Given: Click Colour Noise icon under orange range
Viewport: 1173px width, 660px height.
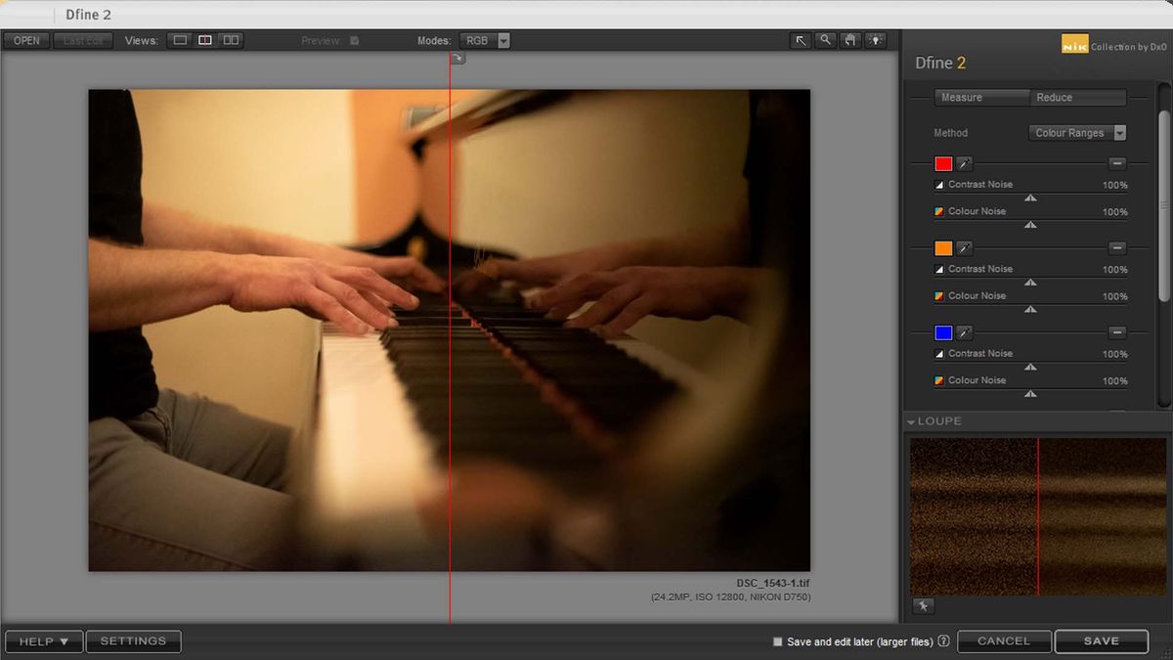Looking at the screenshot, I should point(939,295).
